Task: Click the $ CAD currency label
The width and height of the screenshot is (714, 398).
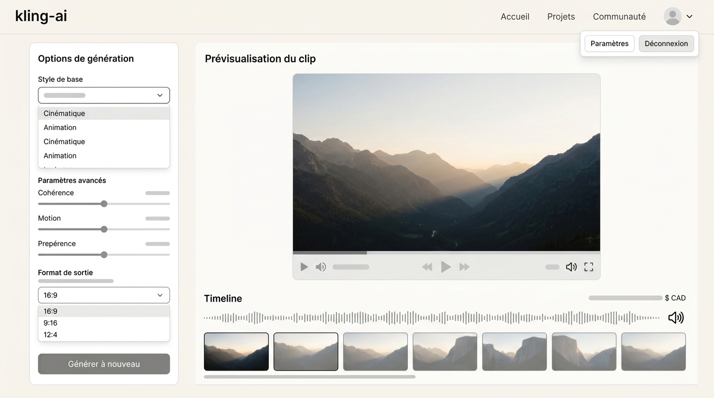Action: [675, 298]
